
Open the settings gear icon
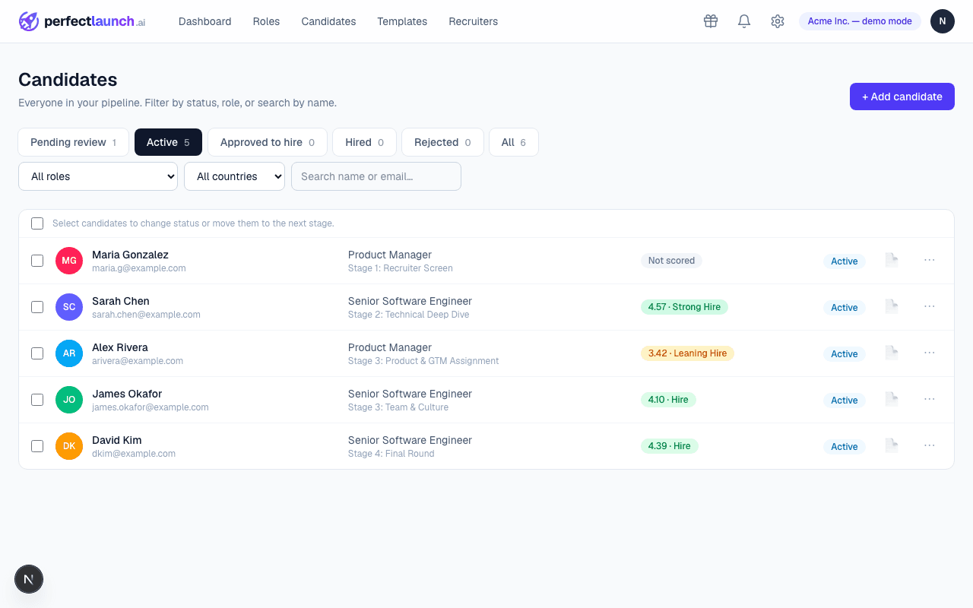click(x=778, y=21)
